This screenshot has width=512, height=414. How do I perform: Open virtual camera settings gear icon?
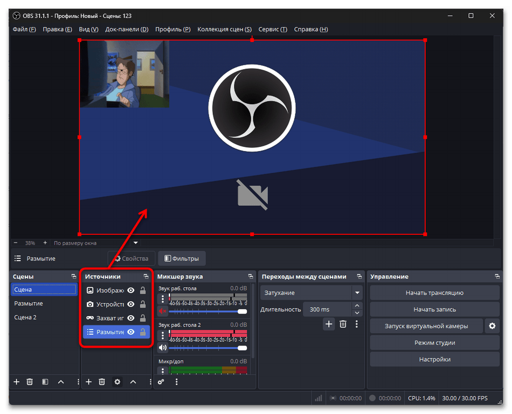click(492, 325)
